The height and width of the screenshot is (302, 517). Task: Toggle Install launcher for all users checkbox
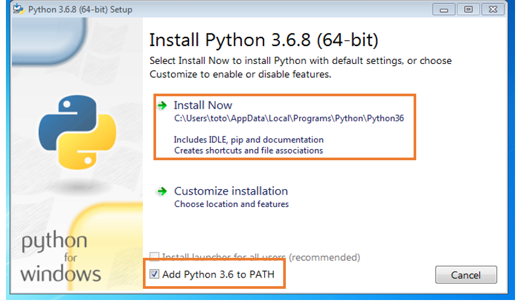pyautogui.click(x=154, y=255)
